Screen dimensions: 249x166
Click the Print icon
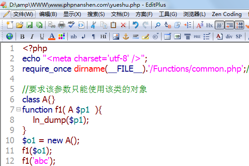(x=62, y=25)
